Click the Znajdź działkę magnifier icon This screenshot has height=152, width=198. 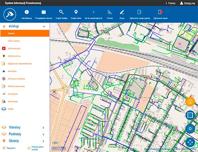click(61, 12)
